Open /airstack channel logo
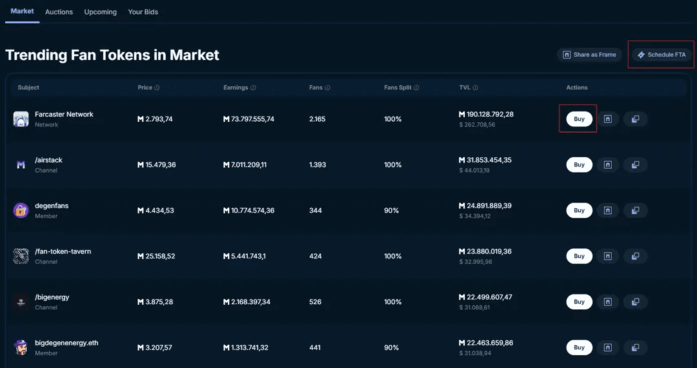697x368 pixels. point(21,165)
